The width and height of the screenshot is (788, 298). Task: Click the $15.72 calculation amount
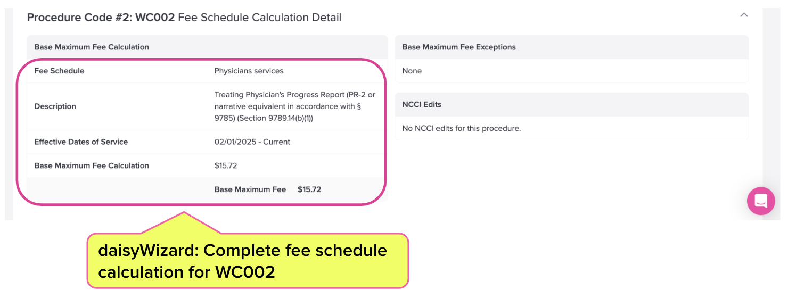(x=226, y=165)
